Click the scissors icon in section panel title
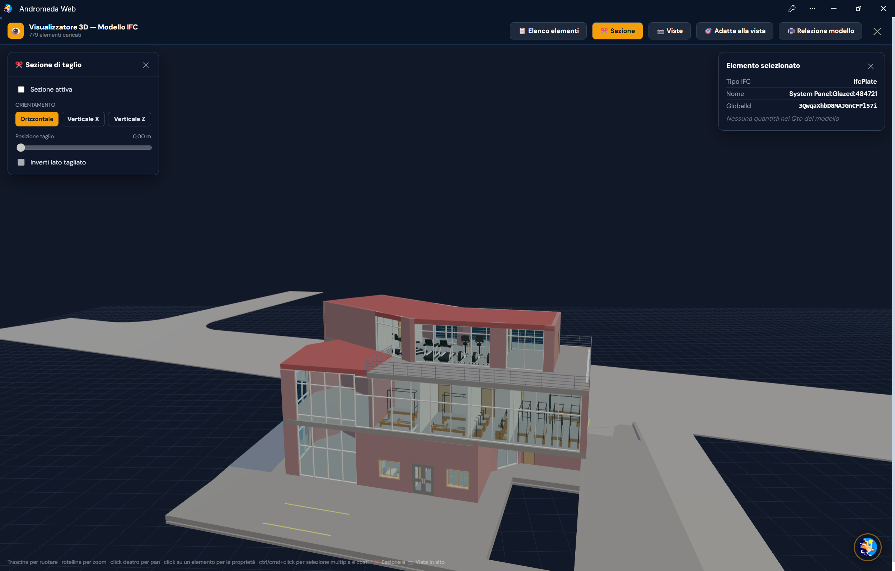Screen dimensions: 895x571 point(19,65)
